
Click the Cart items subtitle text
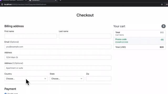120,35
